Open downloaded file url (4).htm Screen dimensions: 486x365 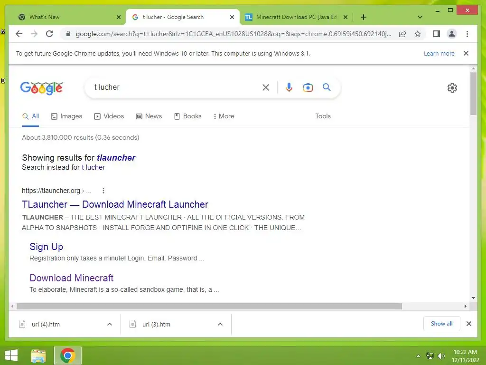(46, 324)
